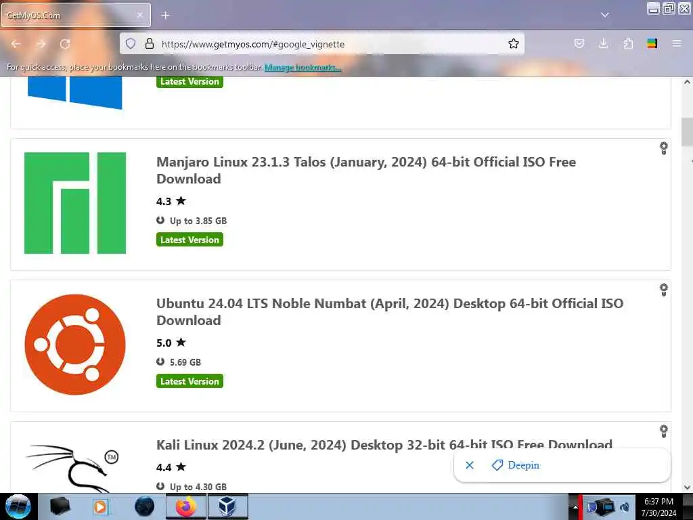Image resolution: width=693 pixels, height=520 pixels.
Task: Open the Windows Start menu orb
Action: [18, 506]
